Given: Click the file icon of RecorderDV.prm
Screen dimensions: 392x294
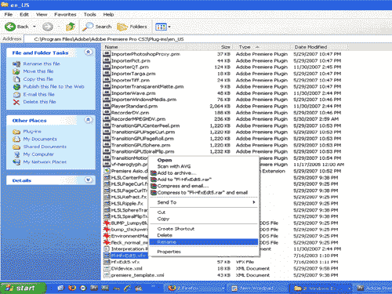Looking at the screenshot, I should point(107,113).
